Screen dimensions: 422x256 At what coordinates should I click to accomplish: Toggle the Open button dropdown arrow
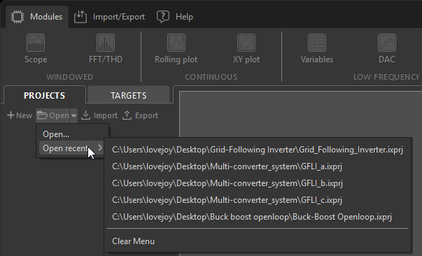pyautogui.click(x=73, y=115)
